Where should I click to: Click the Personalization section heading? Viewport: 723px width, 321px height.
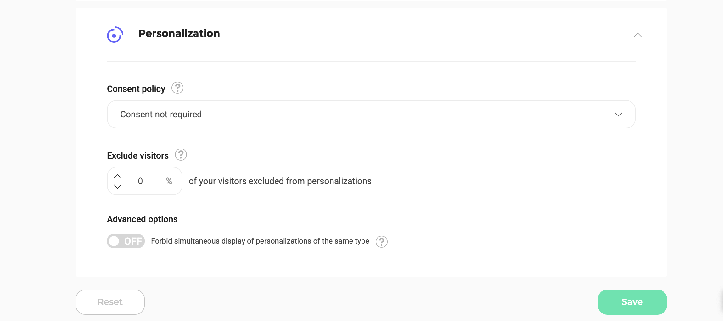[179, 33]
